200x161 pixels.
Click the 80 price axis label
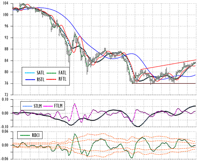click(7, 72)
